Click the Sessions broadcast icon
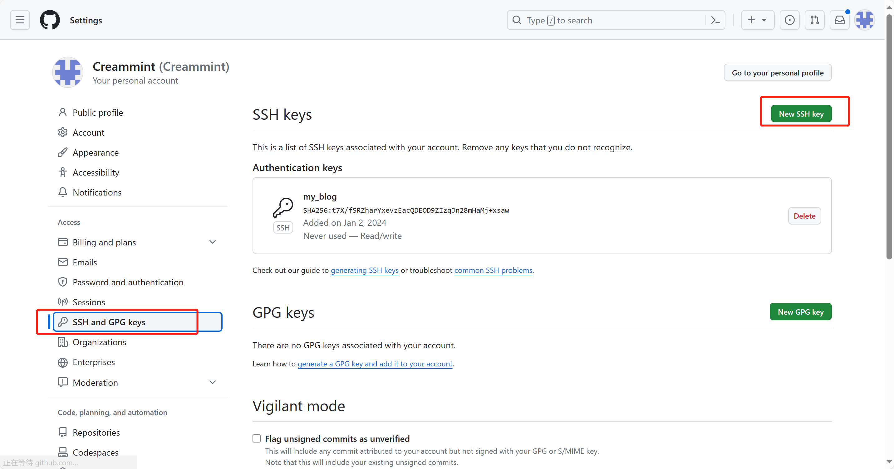894x469 pixels. coord(62,302)
